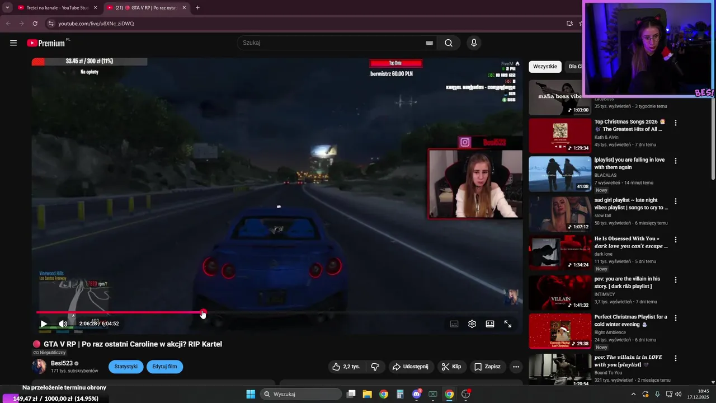Share the video via Udostępnij
Viewport: 716px width, 403px height.
(411, 367)
